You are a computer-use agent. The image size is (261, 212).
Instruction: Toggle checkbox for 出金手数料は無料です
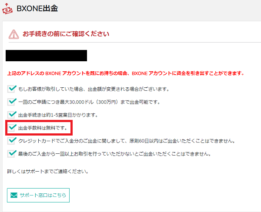tap(12, 128)
